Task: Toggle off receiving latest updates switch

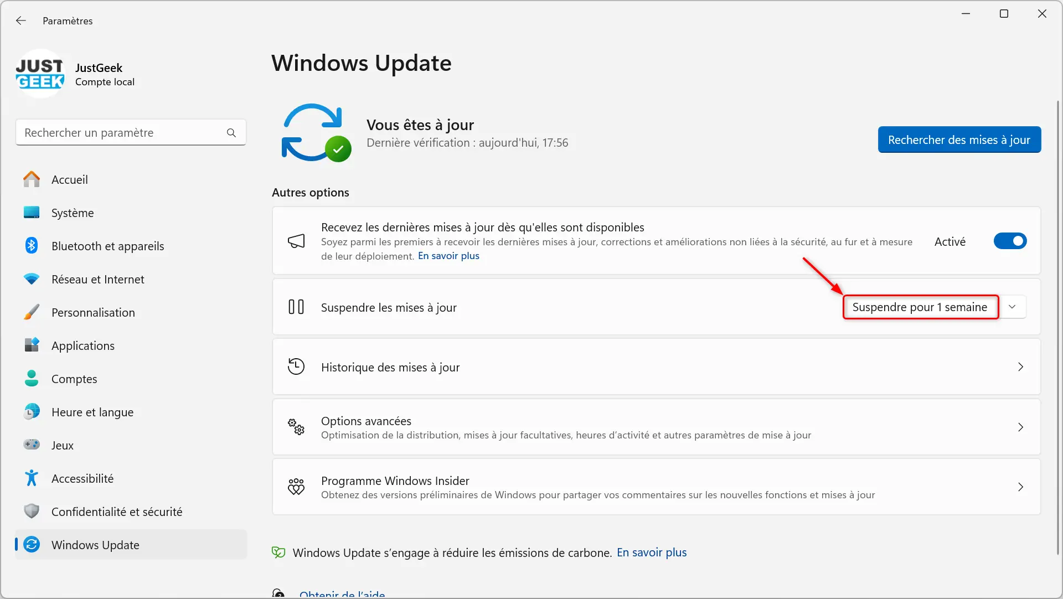Action: click(1010, 241)
